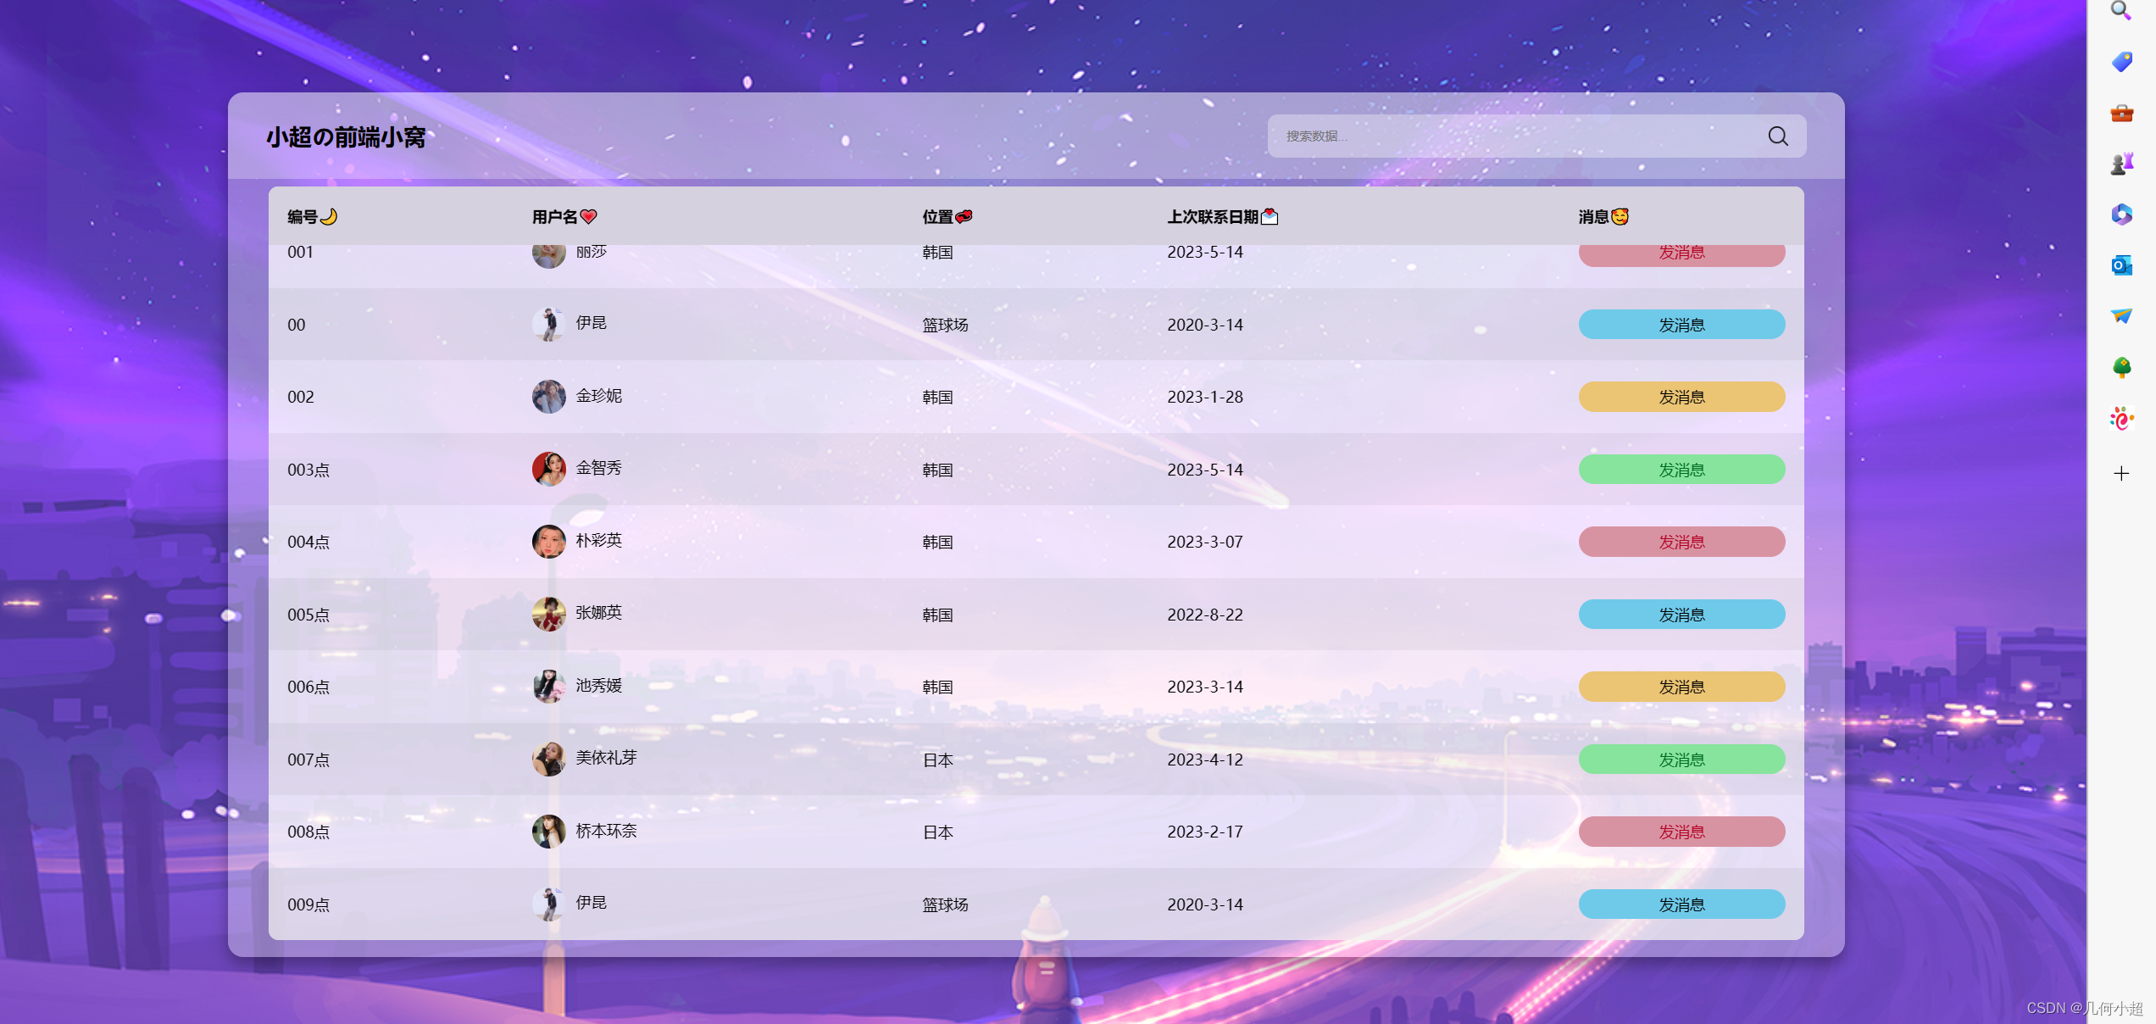The width and height of the screenshot is (2156, 1024).
Task: Click location 日本 in 美依礼芽 row
Action: [x=938, y=760]
